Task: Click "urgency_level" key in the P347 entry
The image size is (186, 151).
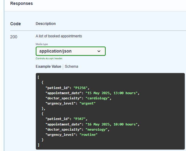Action: click(x=60, y=135)
